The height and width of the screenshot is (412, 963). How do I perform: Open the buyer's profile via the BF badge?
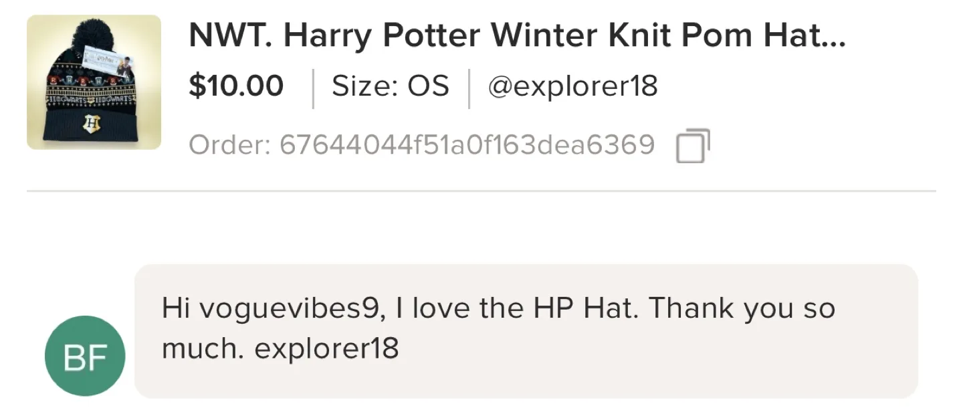coord(84,356)
